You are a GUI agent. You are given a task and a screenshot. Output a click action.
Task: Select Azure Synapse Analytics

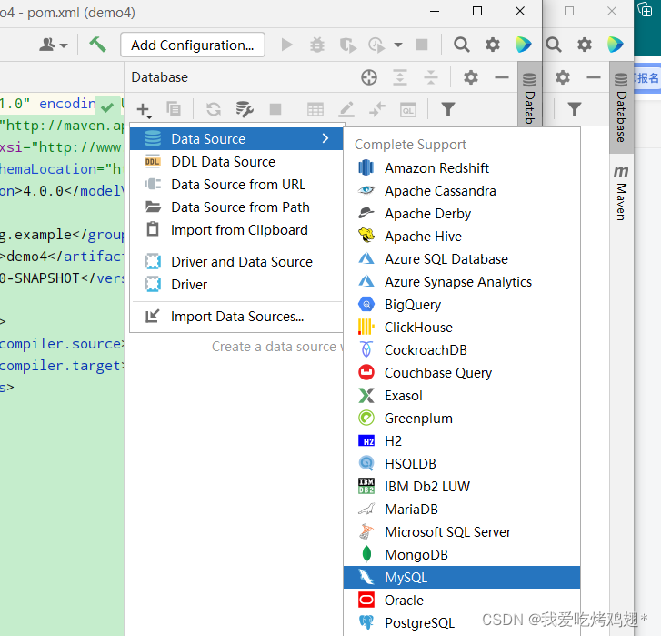click(x=462, y=282)
